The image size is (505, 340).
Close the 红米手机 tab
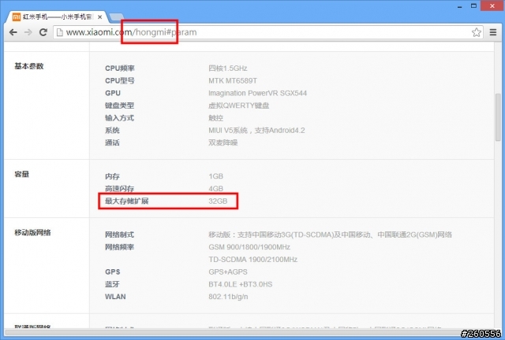100,17
